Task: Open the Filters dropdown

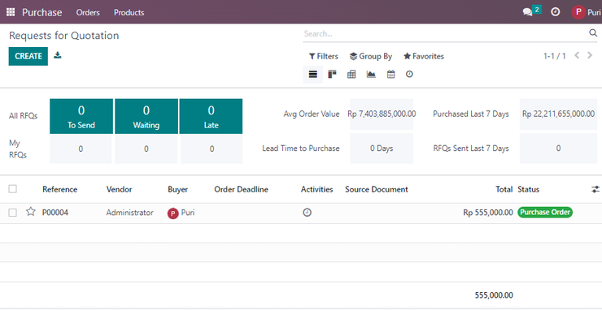Action: click(324, 56)
